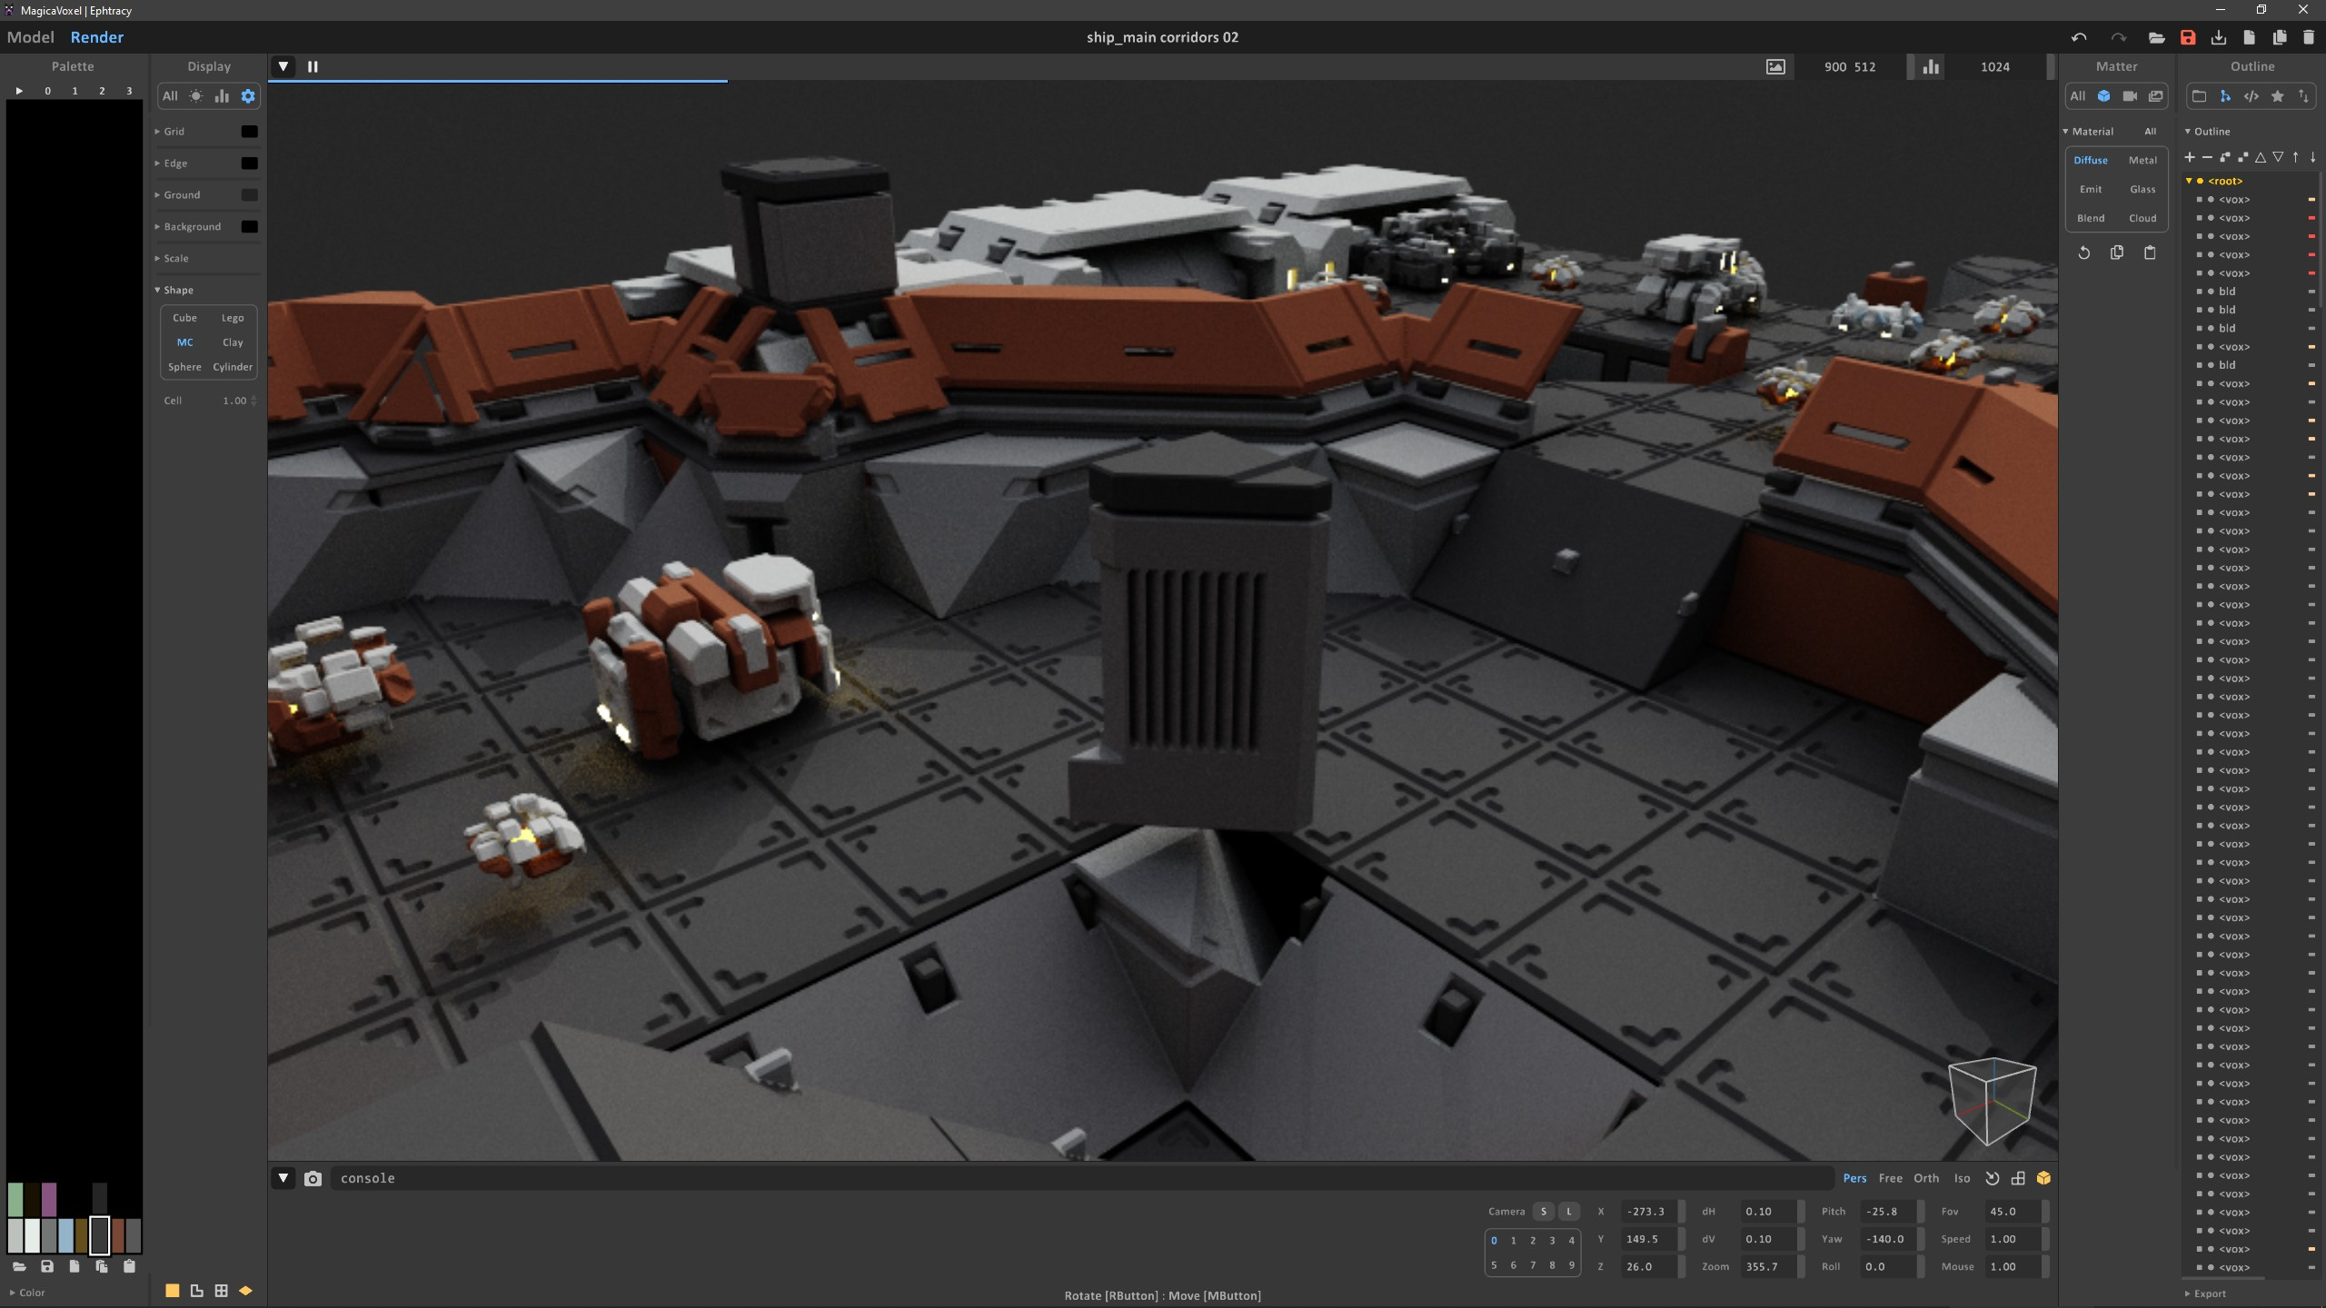
Task: Collapse the <root> tree node
Action: coord(2190,181)
